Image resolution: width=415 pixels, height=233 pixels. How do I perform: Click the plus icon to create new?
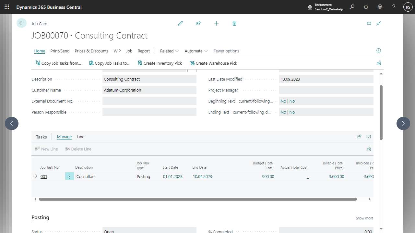(217, 23)
